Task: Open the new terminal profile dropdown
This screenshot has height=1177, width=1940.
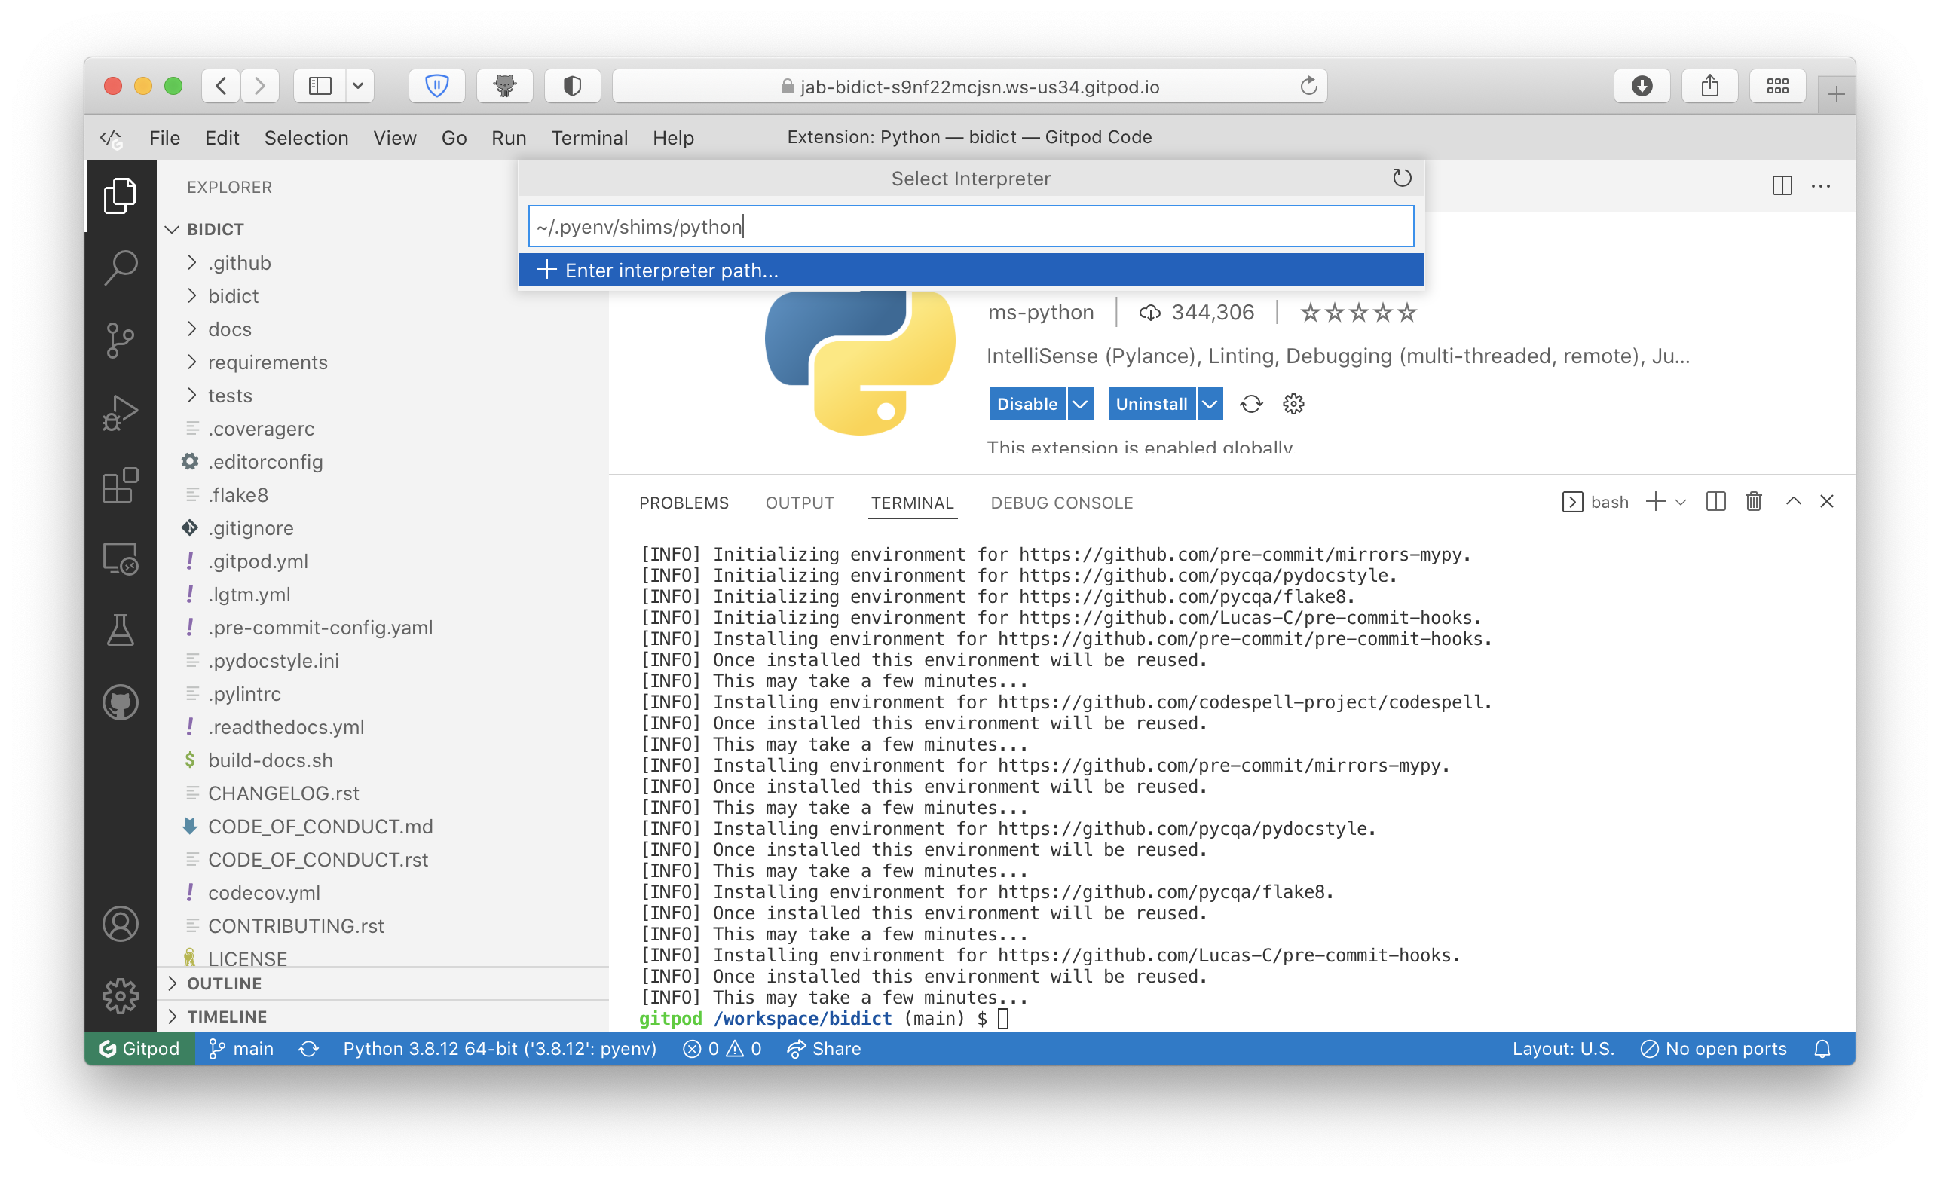Action: pyautogui.click(x=1680, y=502)
